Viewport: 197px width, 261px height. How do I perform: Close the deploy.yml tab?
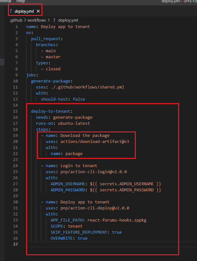(38, 11)
